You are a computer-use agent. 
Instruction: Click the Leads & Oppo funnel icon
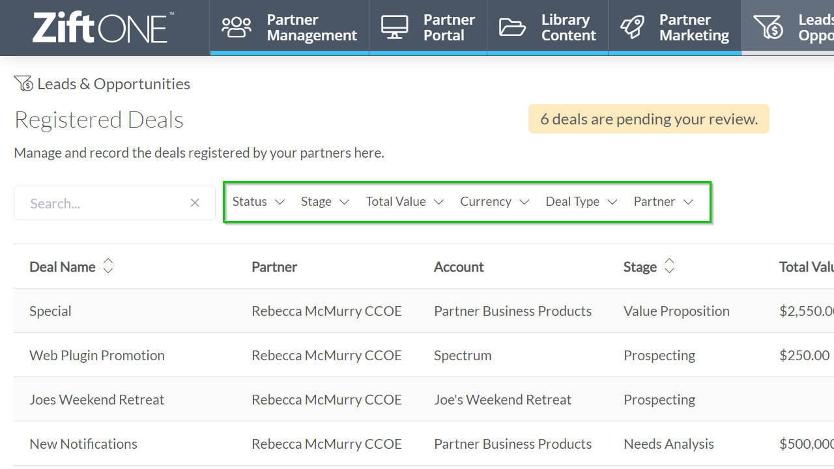click(x=769, y=27)
